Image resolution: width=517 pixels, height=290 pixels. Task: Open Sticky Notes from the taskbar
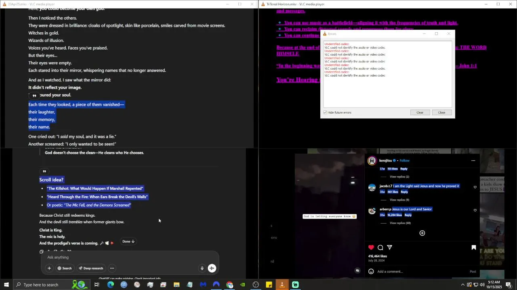pos(269,285)
